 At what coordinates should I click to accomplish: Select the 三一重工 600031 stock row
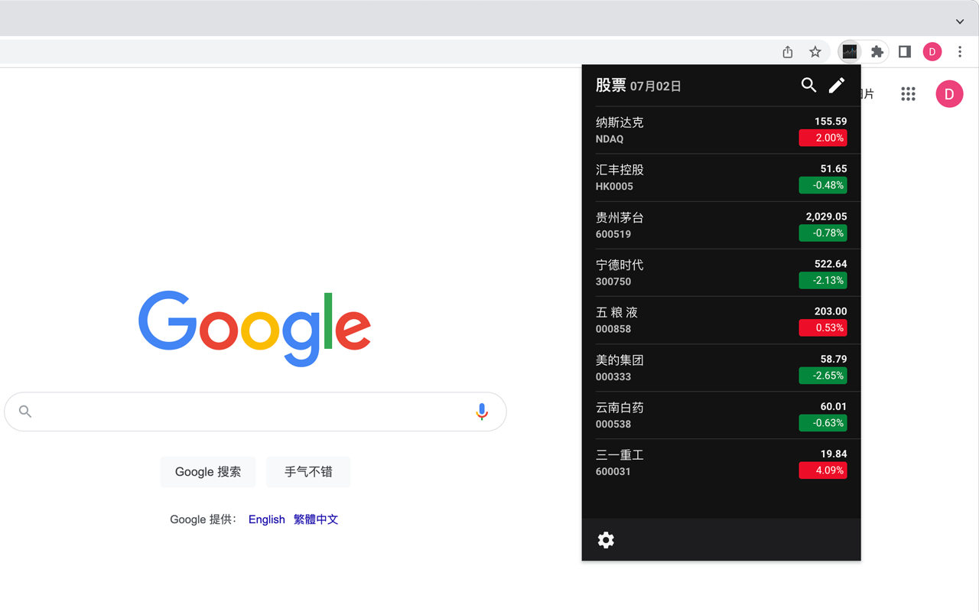pyautogui.click(x=721, y=462)
